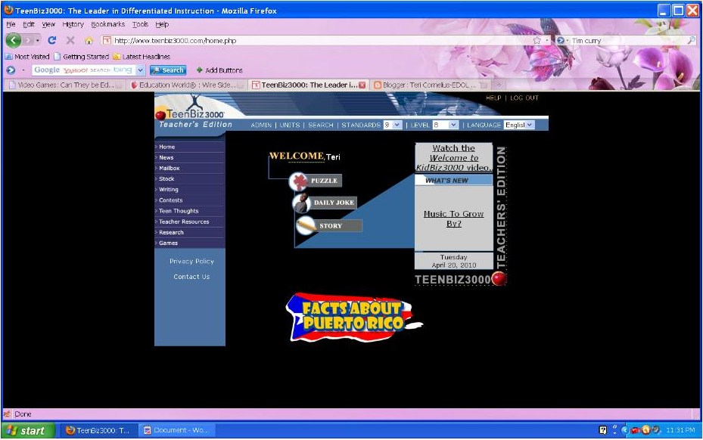The height and width of the screenshot is (440, 703).
Task: Click the LOG OUT link
Action: click(x=524, y=98)
